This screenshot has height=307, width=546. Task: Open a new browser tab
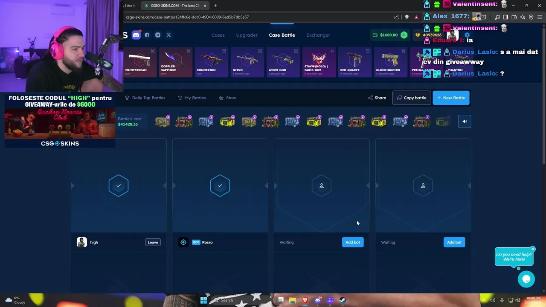click(x=215, y=6)
